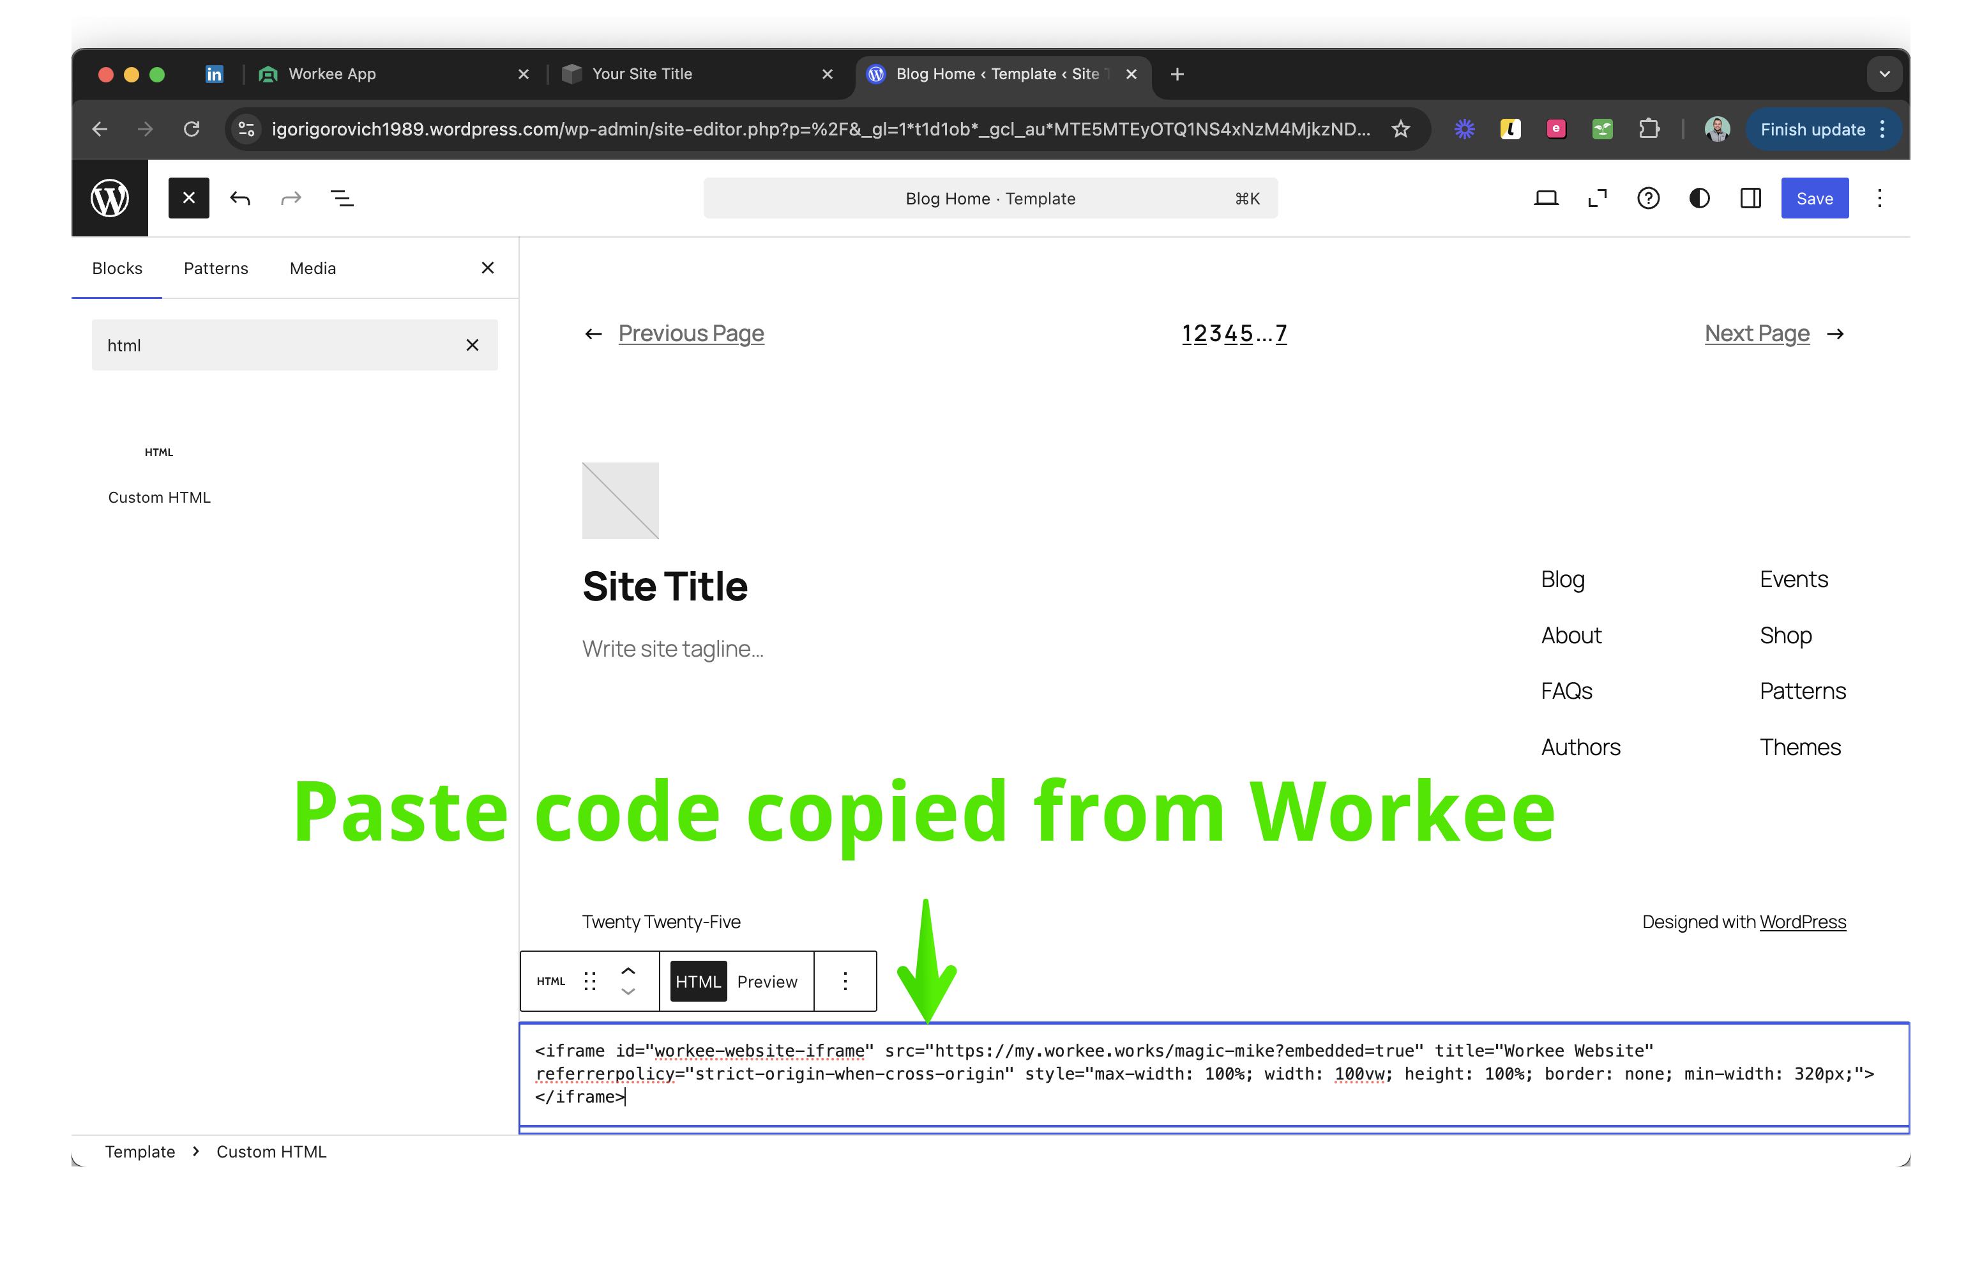Switch to the Blocks tab
Screen dimensions: 1982x1261
[117, 268]
